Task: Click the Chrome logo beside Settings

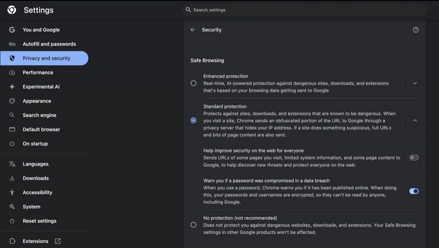Action: [12, 10]
